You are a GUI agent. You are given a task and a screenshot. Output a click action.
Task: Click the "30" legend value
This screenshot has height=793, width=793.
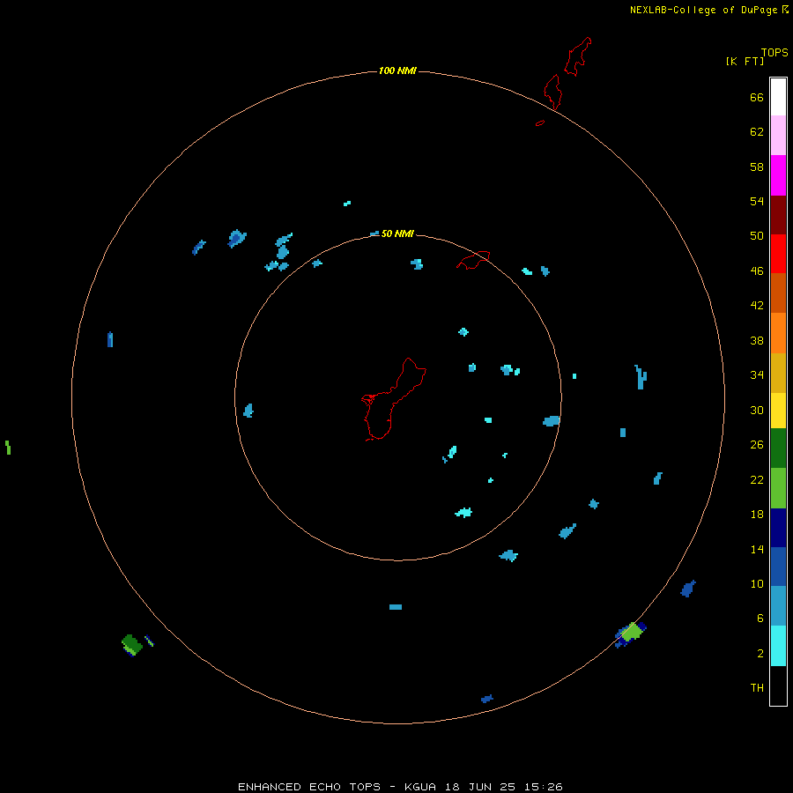pyautogui.click(x=757, y=410)
